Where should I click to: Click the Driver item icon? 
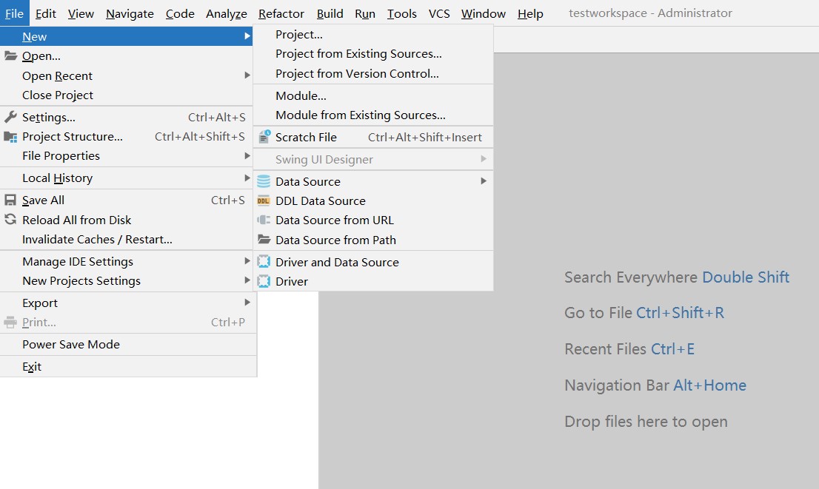(x=264, y=281)
